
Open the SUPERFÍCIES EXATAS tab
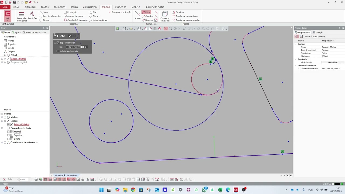coord(155,7)
